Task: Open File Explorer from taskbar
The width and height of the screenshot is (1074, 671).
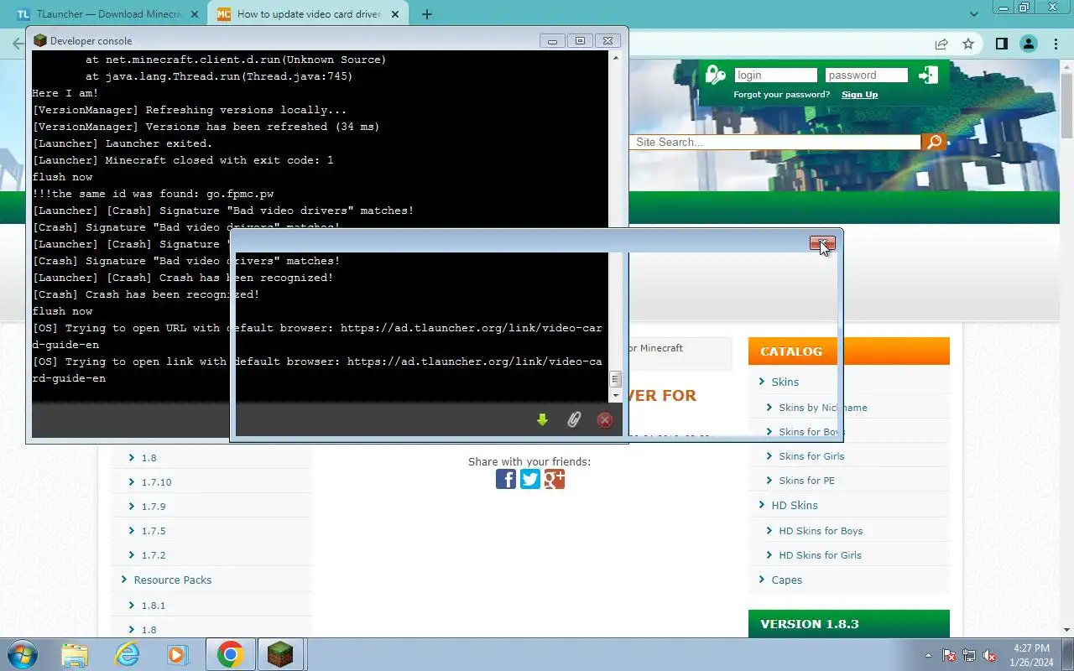Action: tap(75, 654)
